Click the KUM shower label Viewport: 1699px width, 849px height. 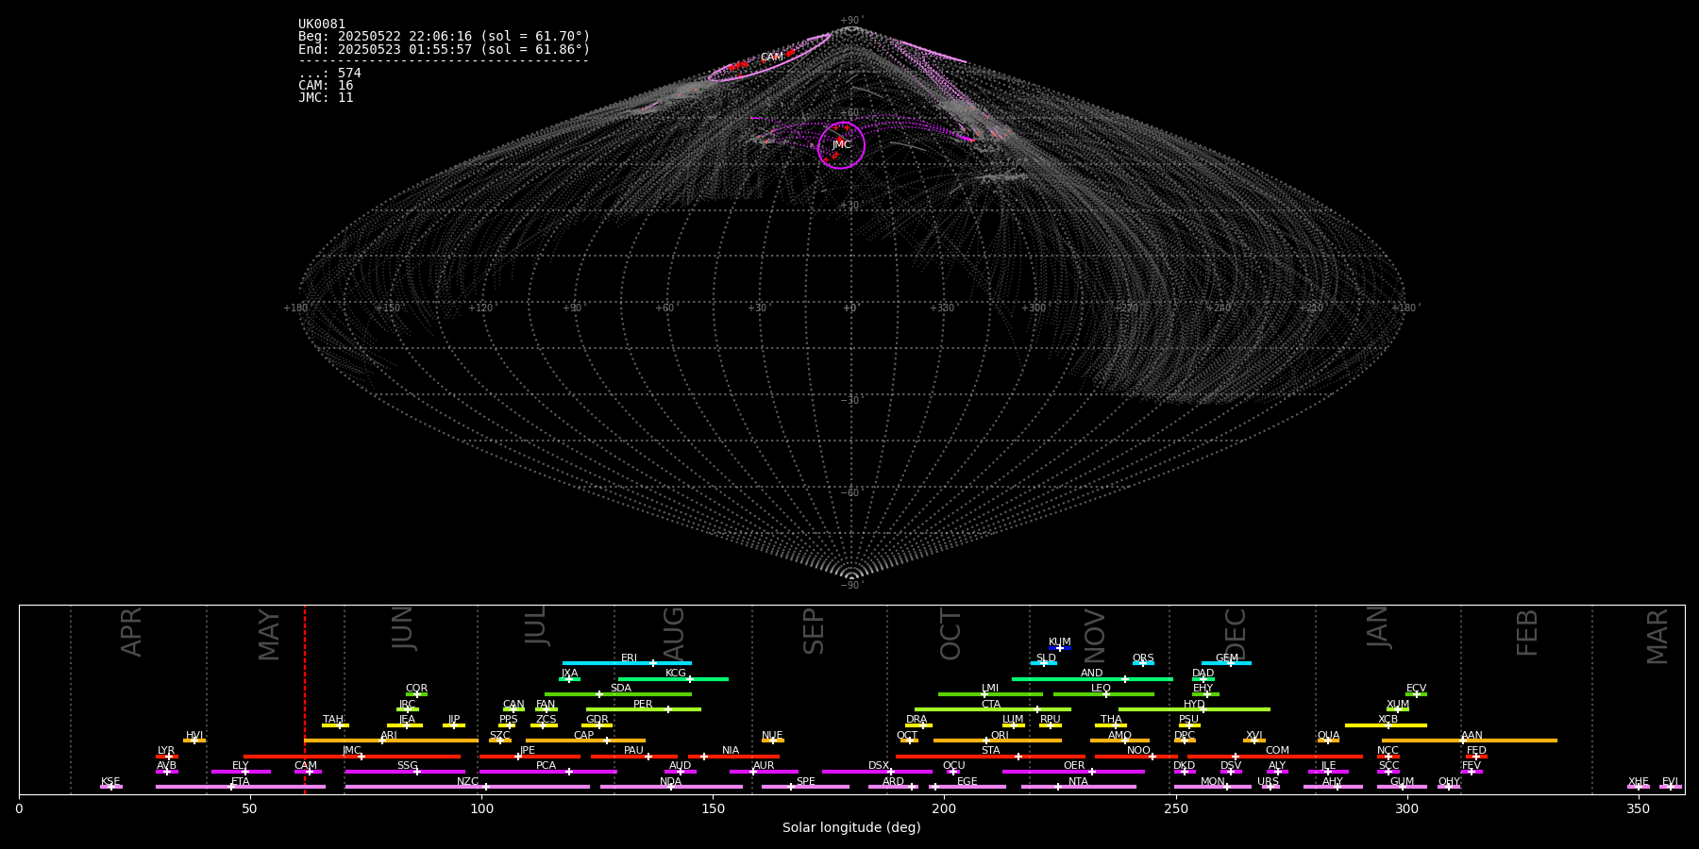tap(1060, 642)
